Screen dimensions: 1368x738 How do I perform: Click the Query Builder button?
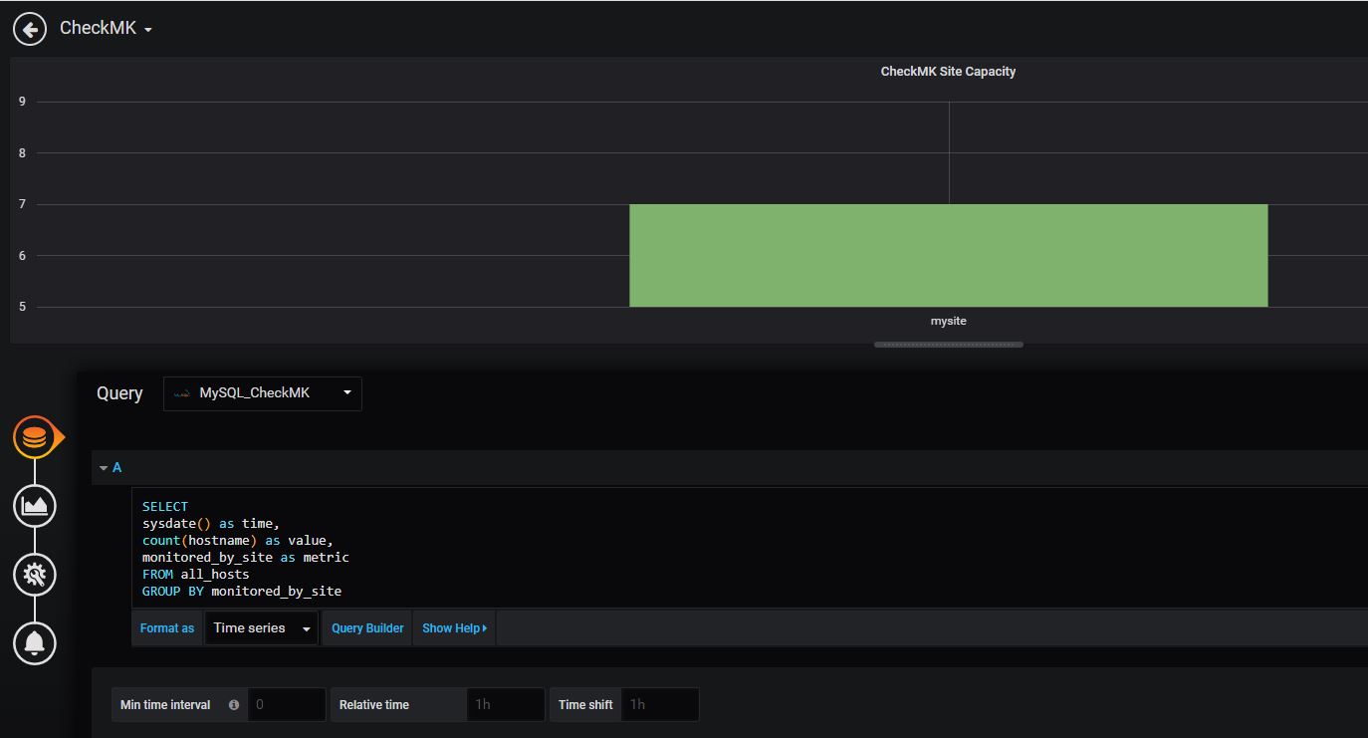point(367,628)
